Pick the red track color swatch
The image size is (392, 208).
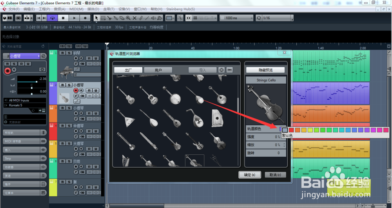291,130
